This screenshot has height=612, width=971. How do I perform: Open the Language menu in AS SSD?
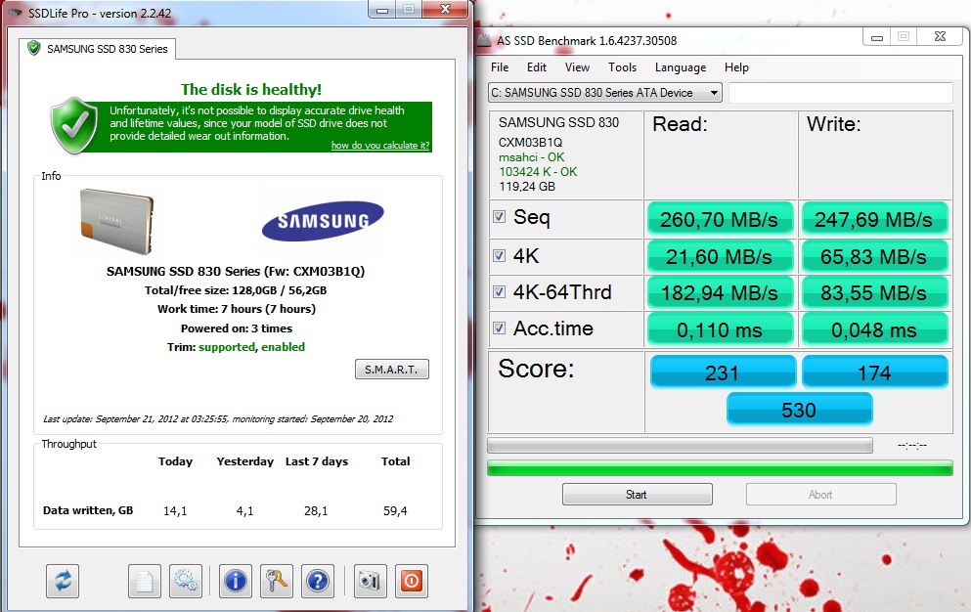pyautogui.click(x=681, y=66)
